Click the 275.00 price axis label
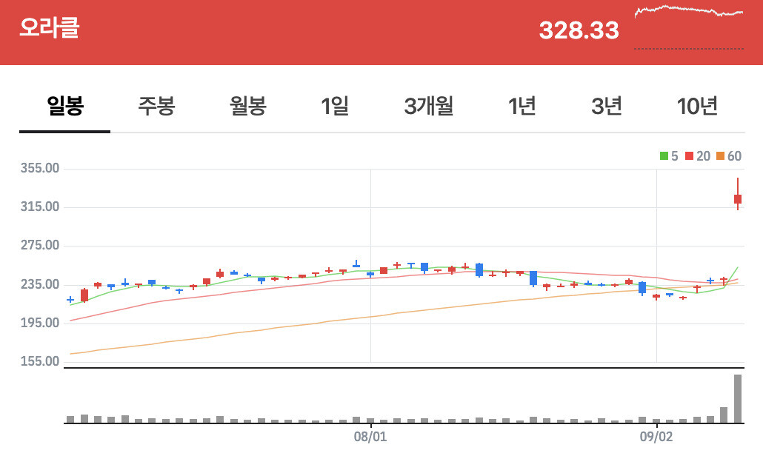The height and width of the screenshot is (456, 763). click(40, 245)
